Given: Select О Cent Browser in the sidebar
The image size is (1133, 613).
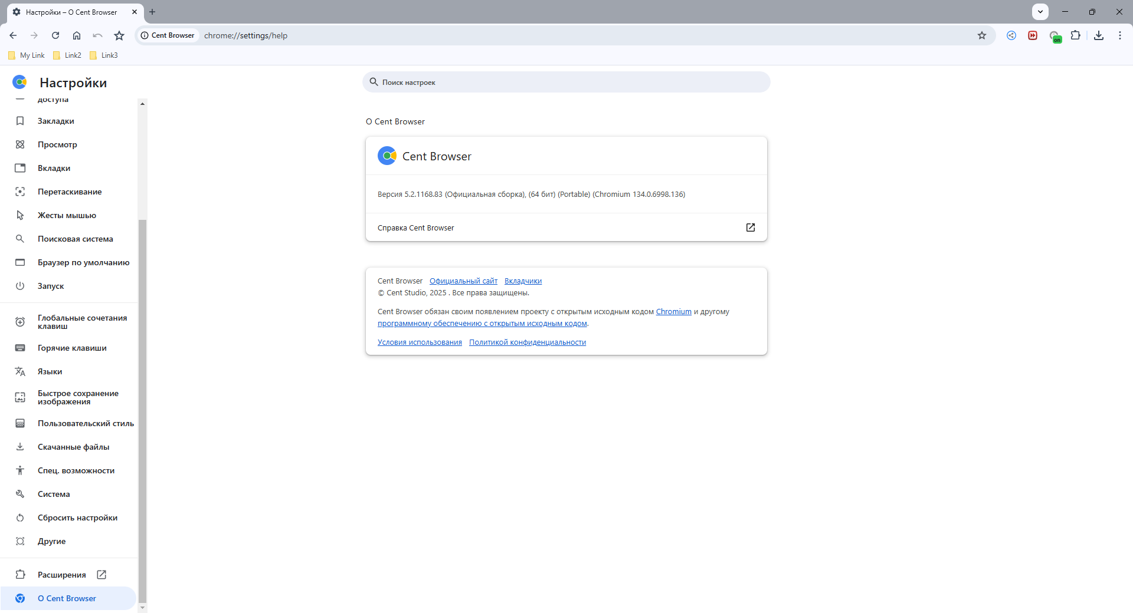Looking at the screenshot, I should click(x=68, y=598).
